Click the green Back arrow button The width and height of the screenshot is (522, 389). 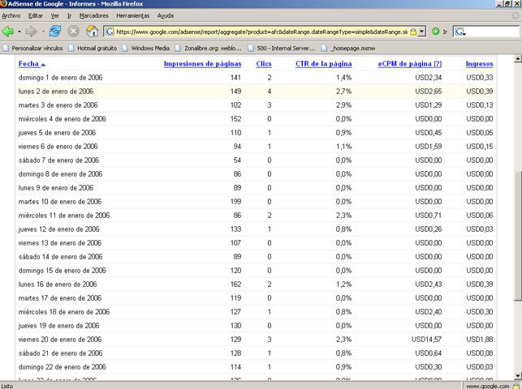(x=7, y=32)
